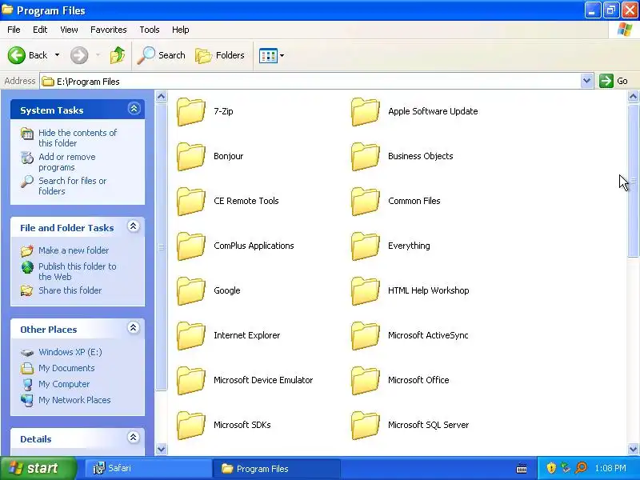This screenshot has width=640, height=480.
Task: Click the file list scroll up arrow
Action: (633, 97)
